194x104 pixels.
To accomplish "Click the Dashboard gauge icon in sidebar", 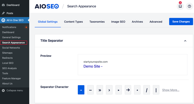I will point(3,5).
